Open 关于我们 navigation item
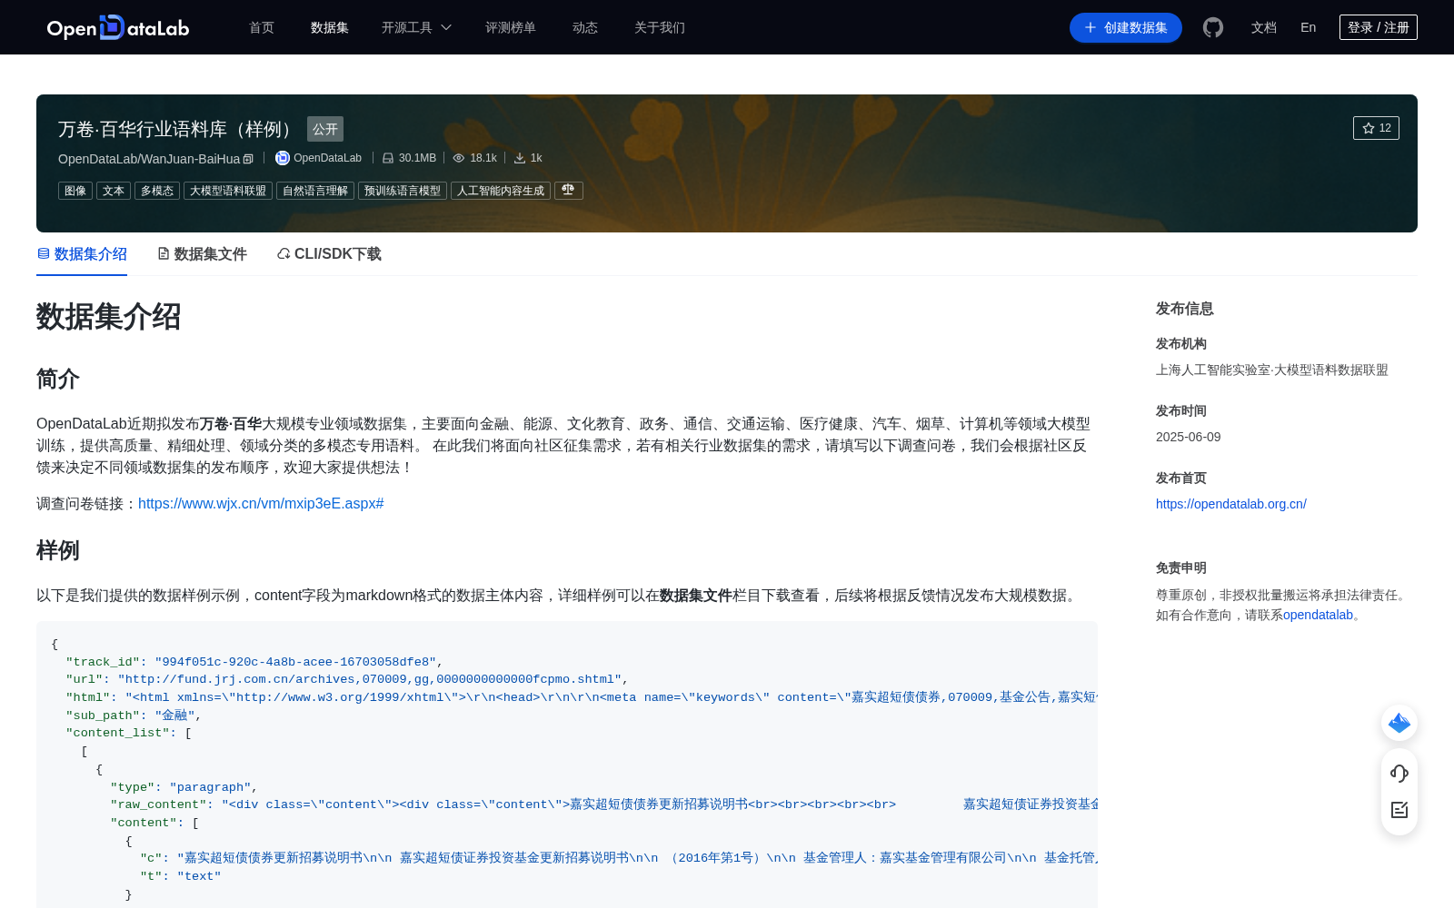The image size is (1454, 908). 660,28
